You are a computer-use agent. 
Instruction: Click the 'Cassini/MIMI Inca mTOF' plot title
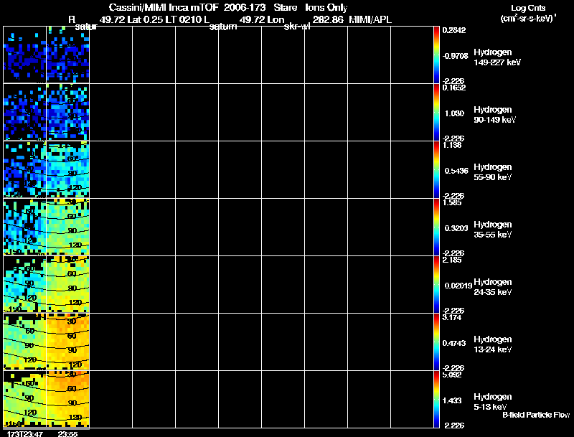coord(164,8)
